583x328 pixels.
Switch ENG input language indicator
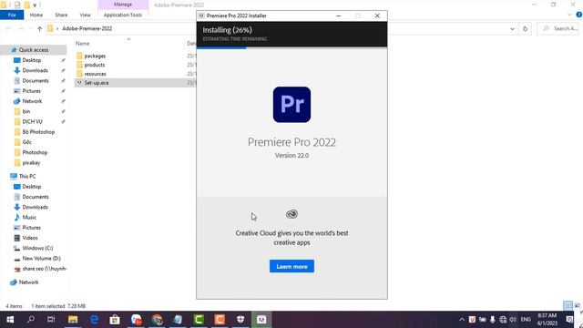[x=526, y=320]
